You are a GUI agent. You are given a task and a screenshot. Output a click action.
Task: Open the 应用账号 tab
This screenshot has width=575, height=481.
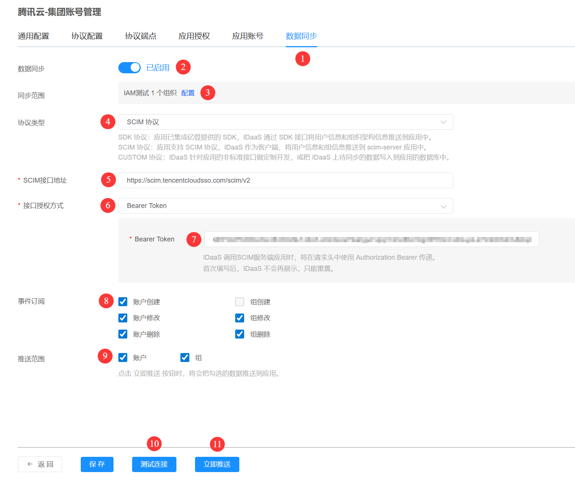[248, 36]
